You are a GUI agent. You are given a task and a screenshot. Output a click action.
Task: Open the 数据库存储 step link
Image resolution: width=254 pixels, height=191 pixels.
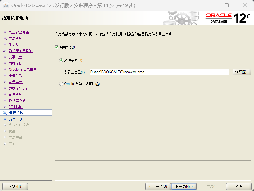click(17, 101)
